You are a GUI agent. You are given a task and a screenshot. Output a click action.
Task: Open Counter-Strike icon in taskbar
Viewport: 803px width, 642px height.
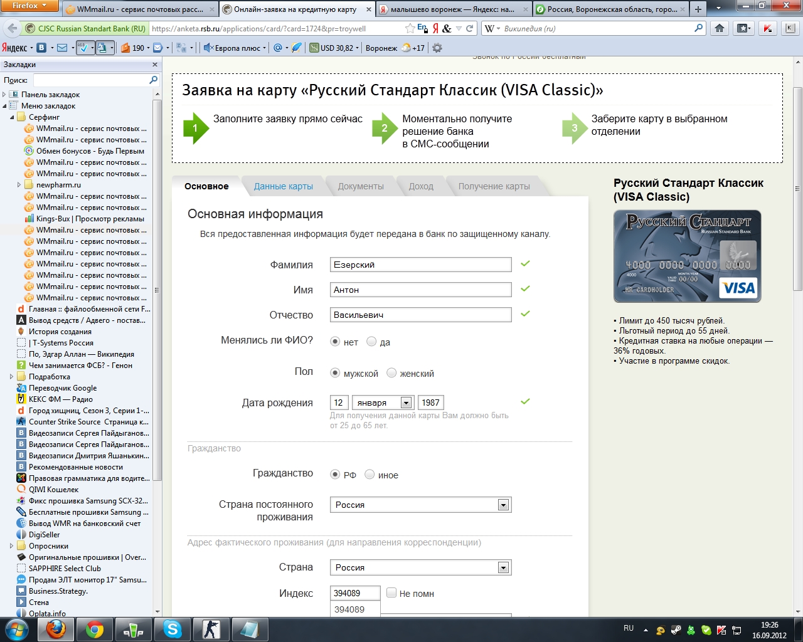click(211, 629)
